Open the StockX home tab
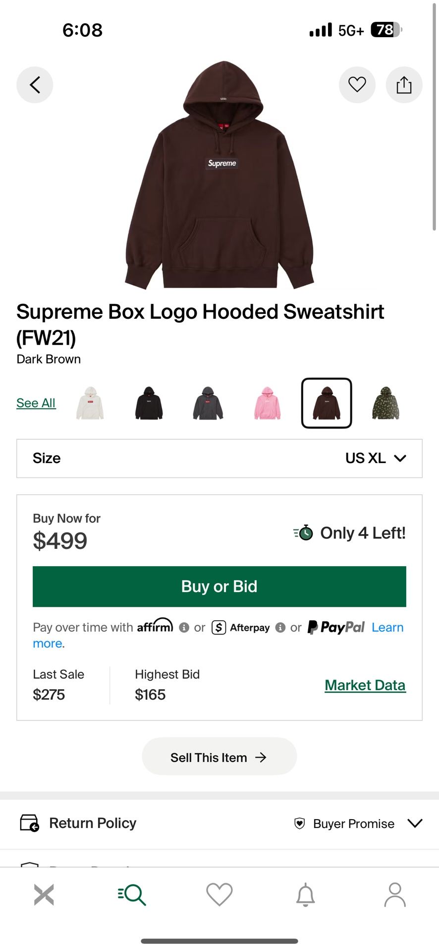Screen dimensions: 439x952 click(x=44, y=894)
